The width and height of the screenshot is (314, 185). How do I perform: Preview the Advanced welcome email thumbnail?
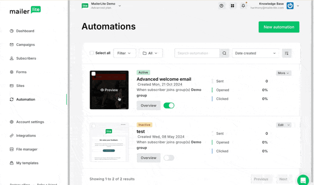pos(109,90)
